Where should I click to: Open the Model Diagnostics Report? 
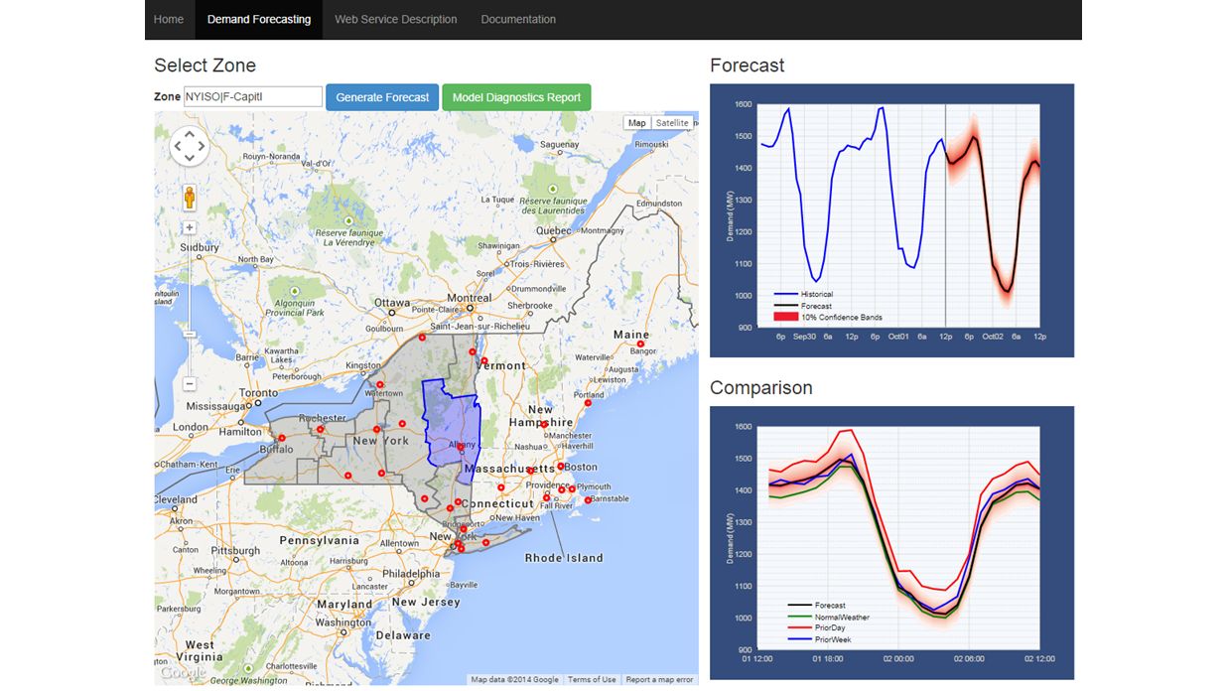click(516, 97)
